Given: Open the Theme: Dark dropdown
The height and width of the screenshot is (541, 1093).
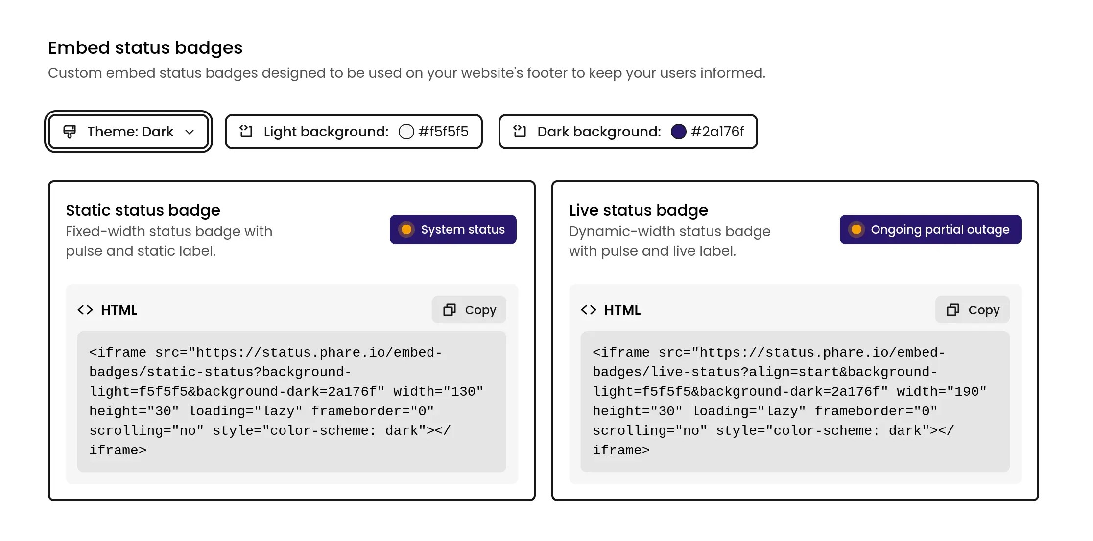Looking at the screenshot, I should coord(128,132).
